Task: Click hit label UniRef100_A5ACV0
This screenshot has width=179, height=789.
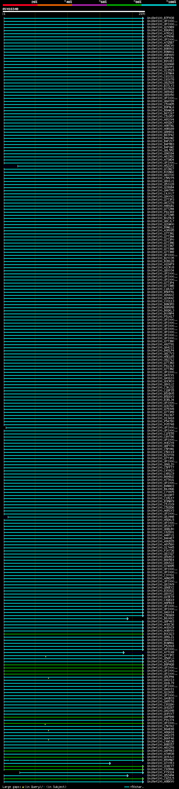Action: point(161,46)
